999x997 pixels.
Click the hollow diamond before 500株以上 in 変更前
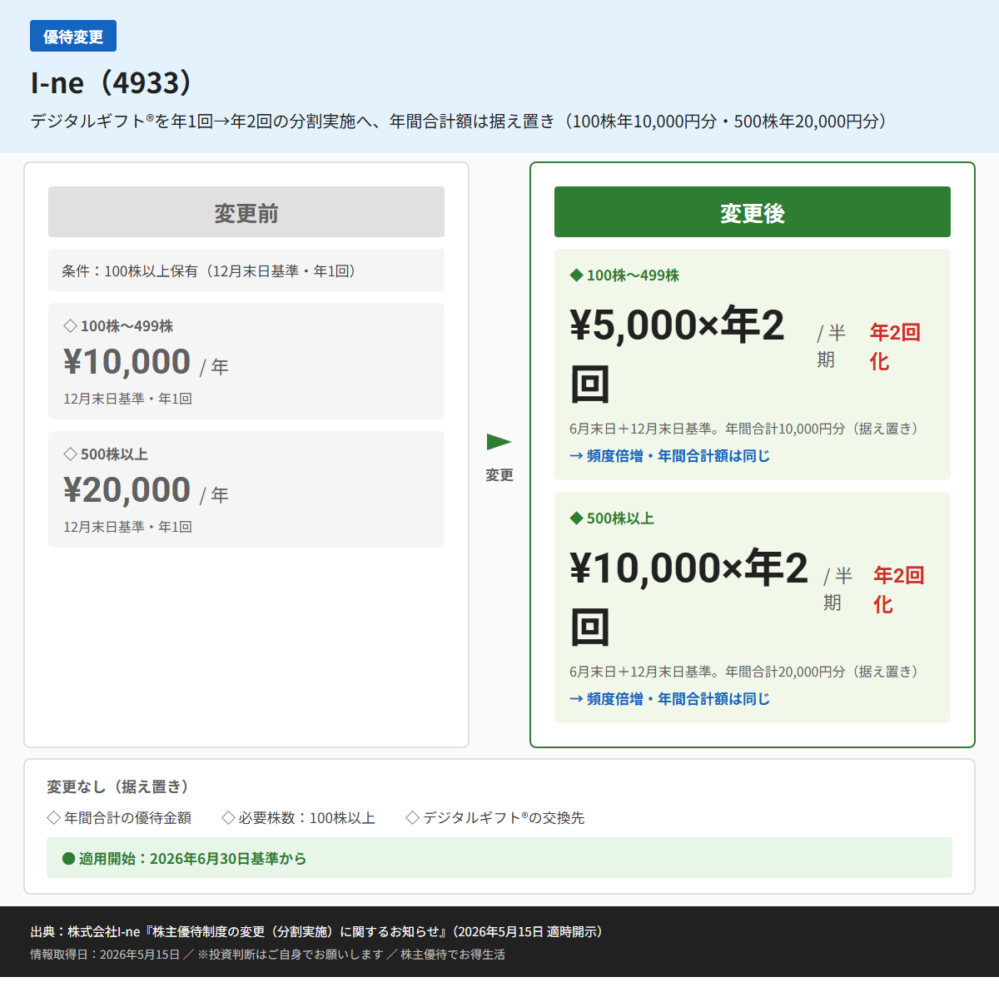point(70,454)
